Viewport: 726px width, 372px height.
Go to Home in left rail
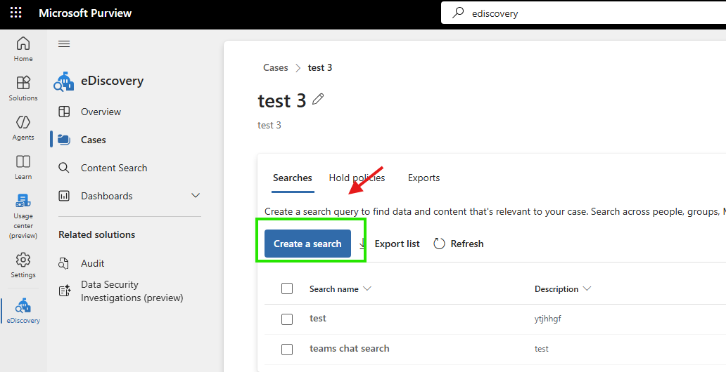click(23, 49)
